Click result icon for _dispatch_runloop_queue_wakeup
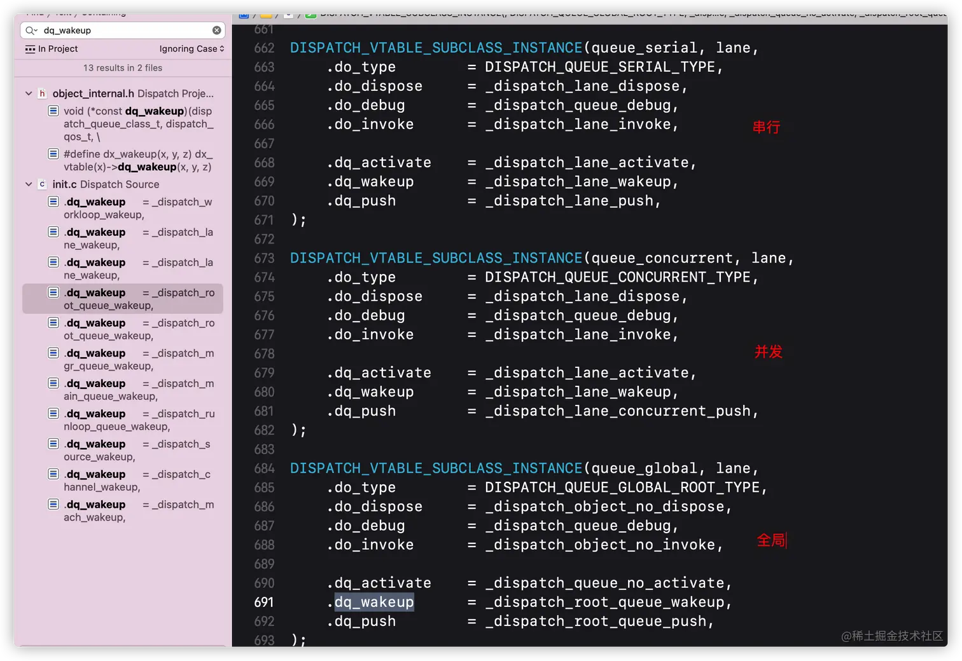 [54, 414]
